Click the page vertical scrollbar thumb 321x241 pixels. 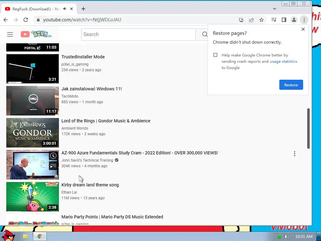pos(308,128)
